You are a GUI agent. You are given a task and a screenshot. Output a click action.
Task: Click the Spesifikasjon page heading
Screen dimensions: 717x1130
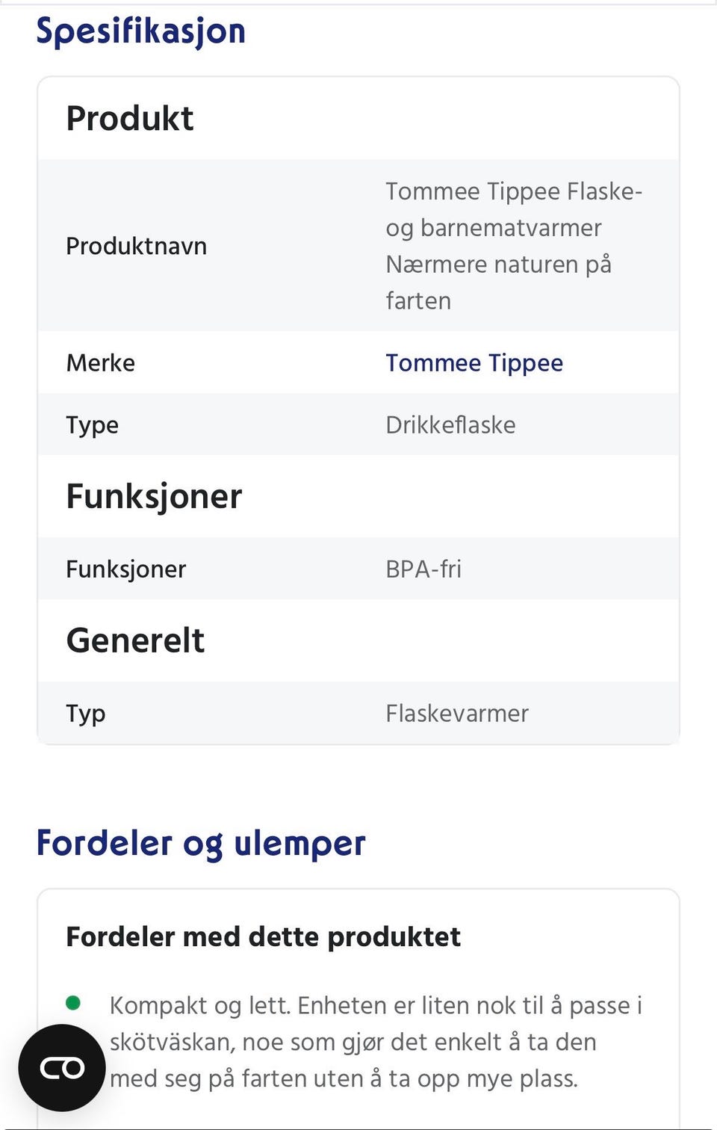coord(140,31)
